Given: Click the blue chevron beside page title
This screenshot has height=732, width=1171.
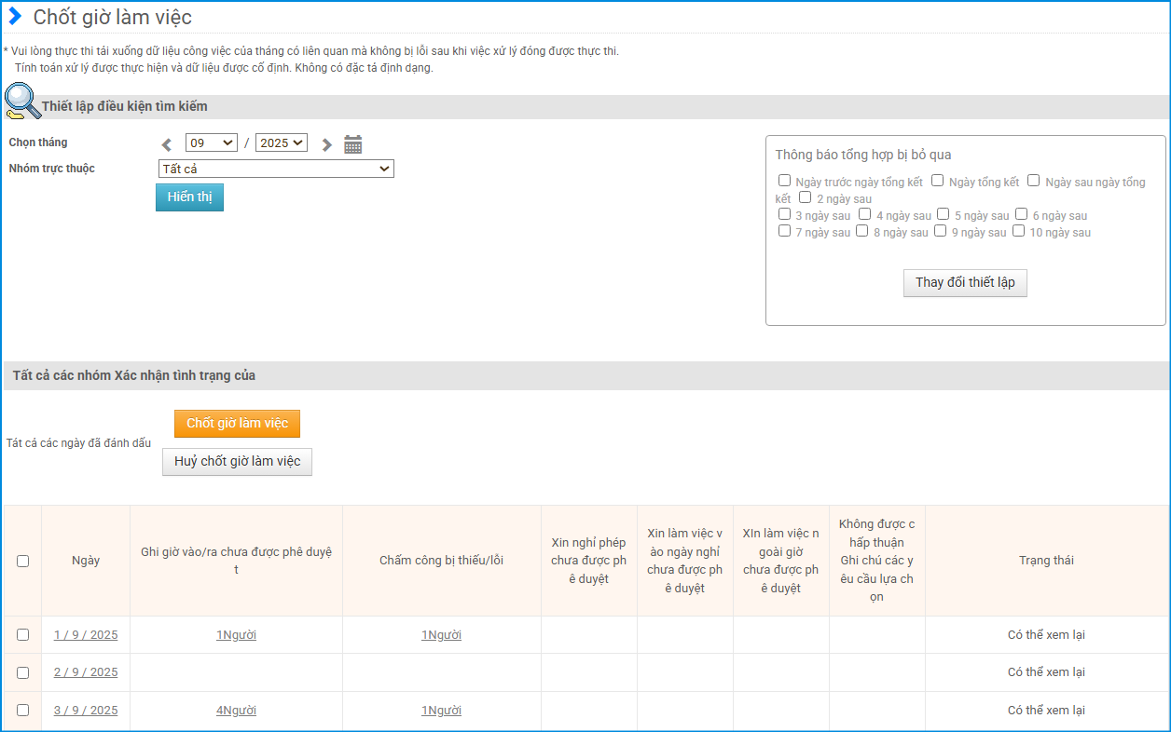Looking at the screenshot, I should point(15,16).
